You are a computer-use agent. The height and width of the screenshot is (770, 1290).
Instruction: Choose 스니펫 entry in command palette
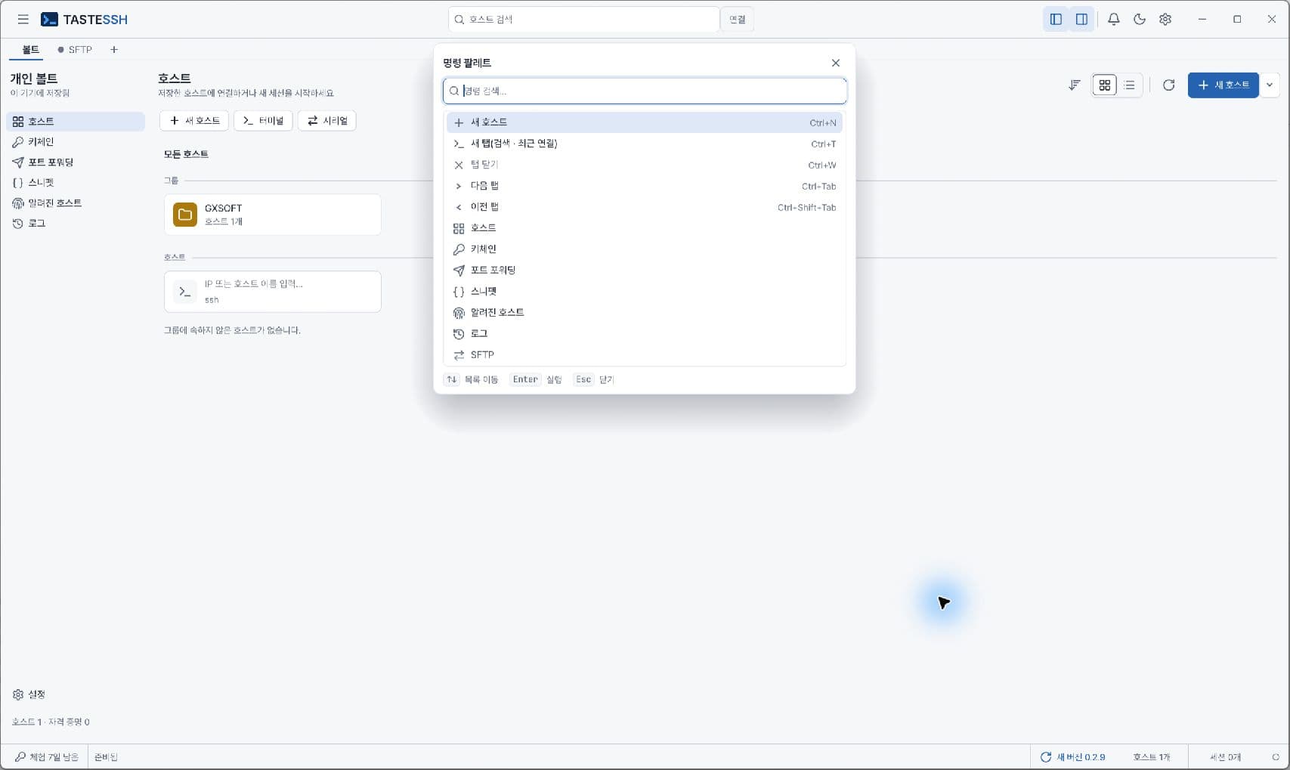pyautogui.click(x=645, y=292)
